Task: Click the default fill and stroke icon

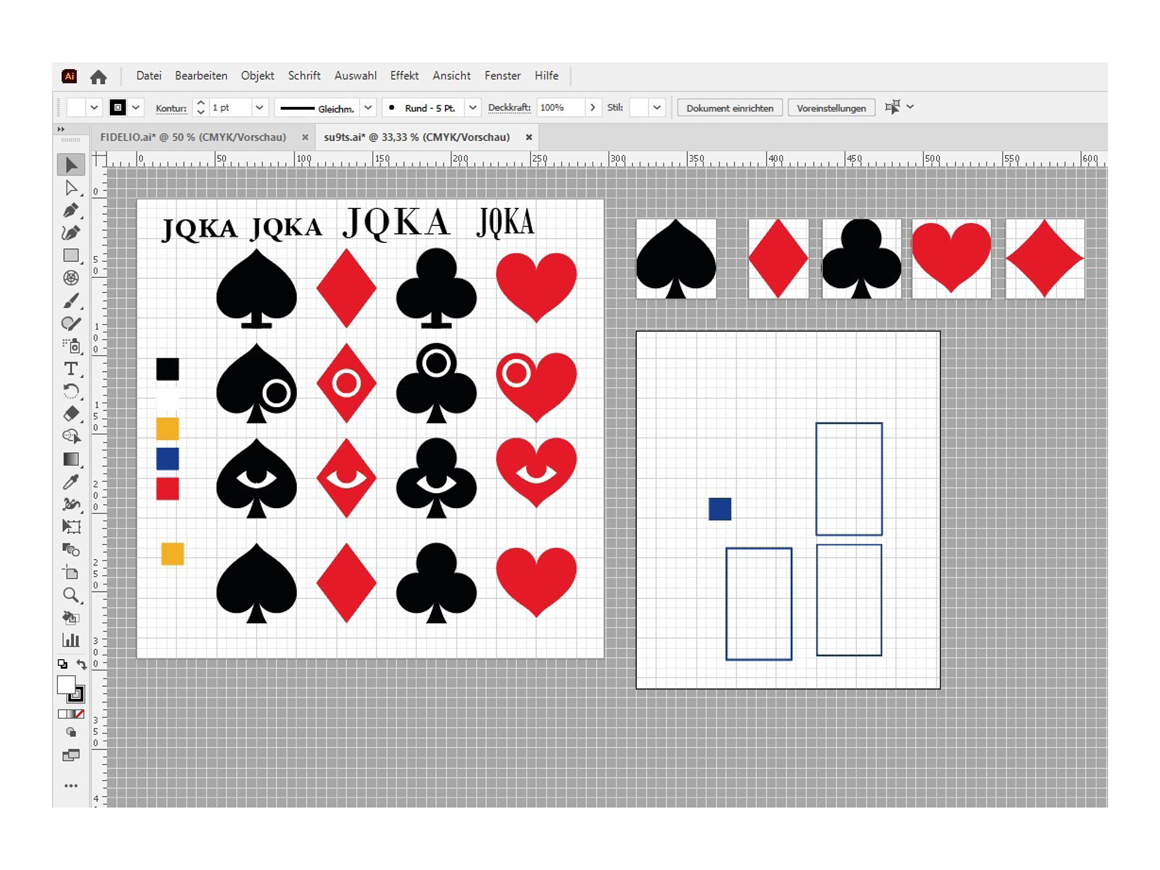Action: pyautogui.click(x=63, y=664)
